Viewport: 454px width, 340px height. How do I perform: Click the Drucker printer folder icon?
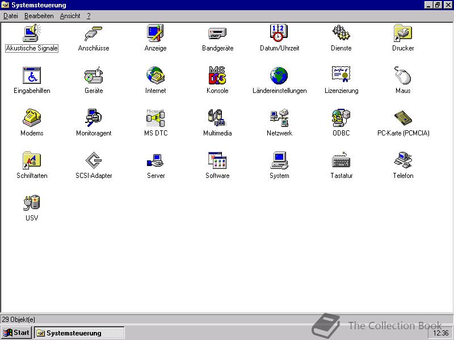[x=403, y=33]
